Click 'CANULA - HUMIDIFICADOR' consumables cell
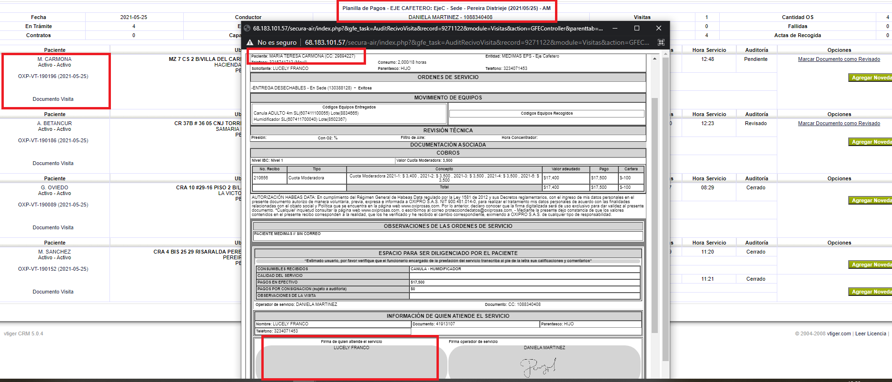Viewport: 892px width, 382px height. (x=525, y=269)
